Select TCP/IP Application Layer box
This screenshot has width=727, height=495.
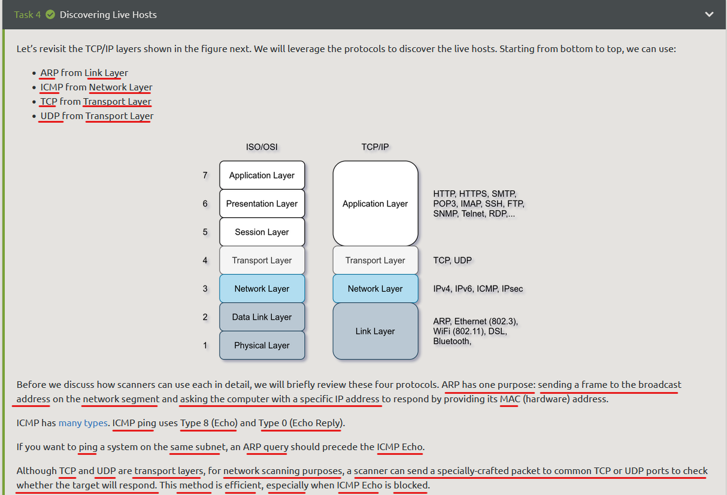click(x=375, y=204)
